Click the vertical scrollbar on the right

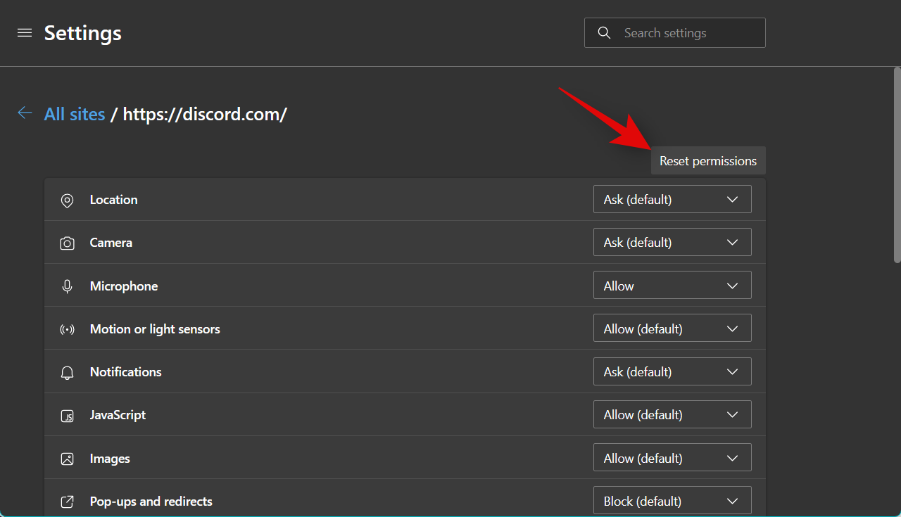897,165
